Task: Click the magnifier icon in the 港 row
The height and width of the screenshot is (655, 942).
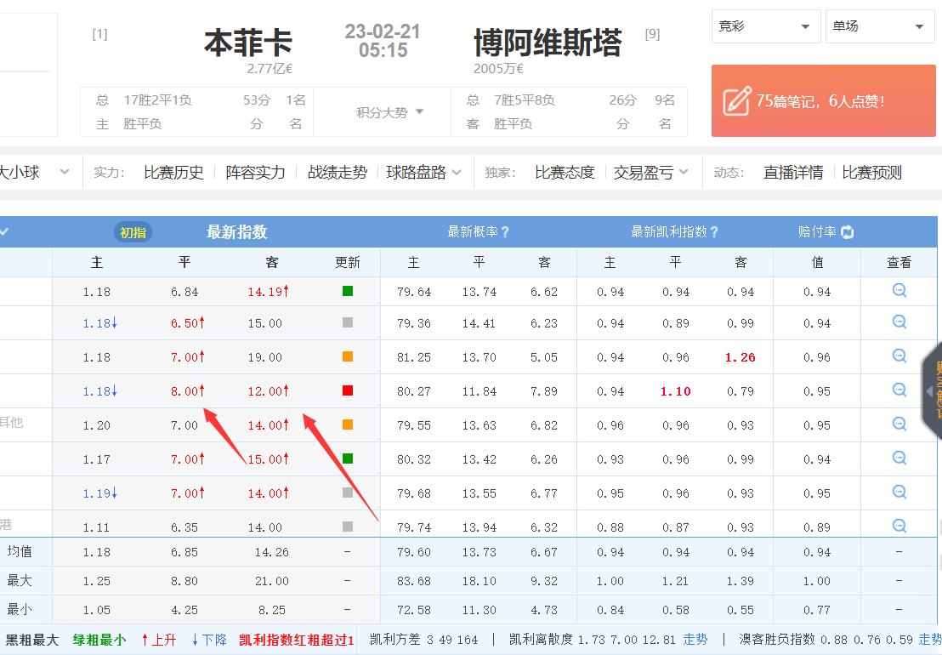Action: point(899,525)
